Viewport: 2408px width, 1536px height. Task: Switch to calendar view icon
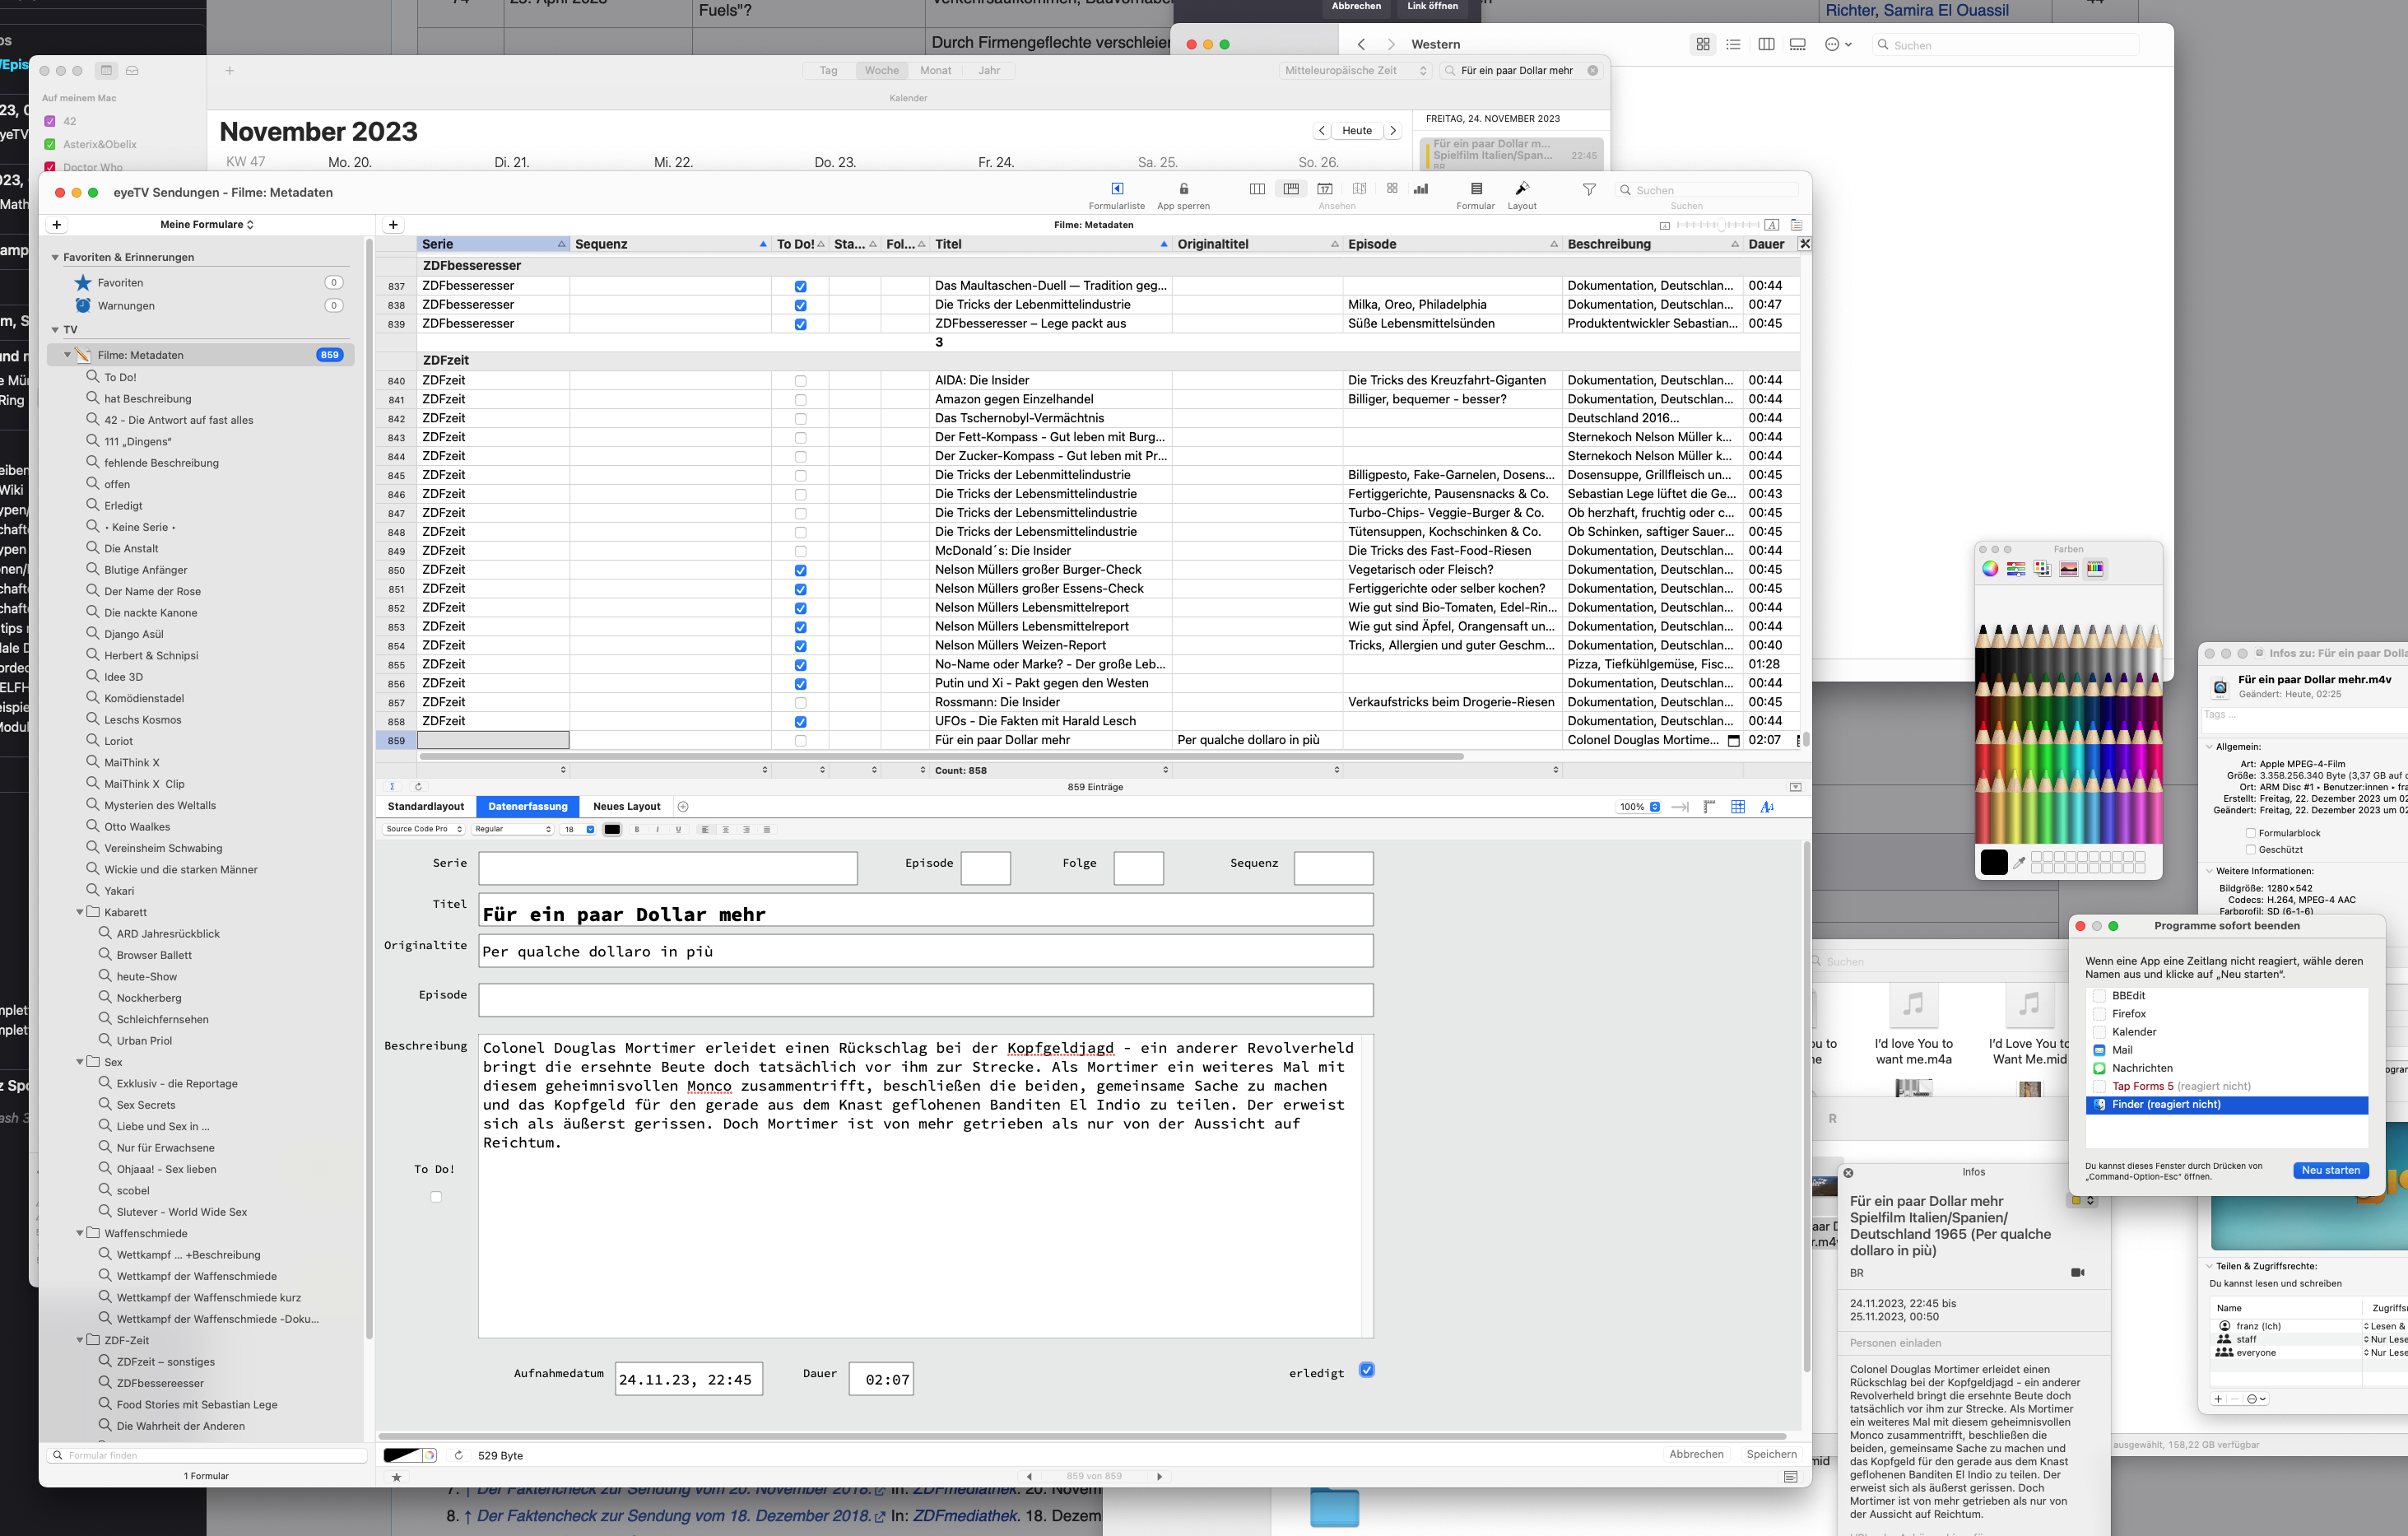click(x=1325, y=189)
